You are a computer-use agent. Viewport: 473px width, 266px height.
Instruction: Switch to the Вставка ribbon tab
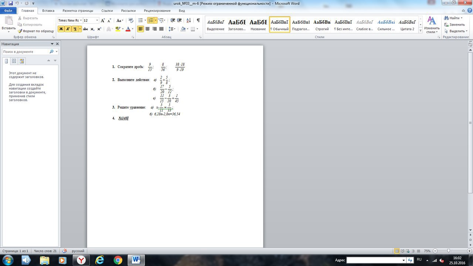click(x=48, y=11)
